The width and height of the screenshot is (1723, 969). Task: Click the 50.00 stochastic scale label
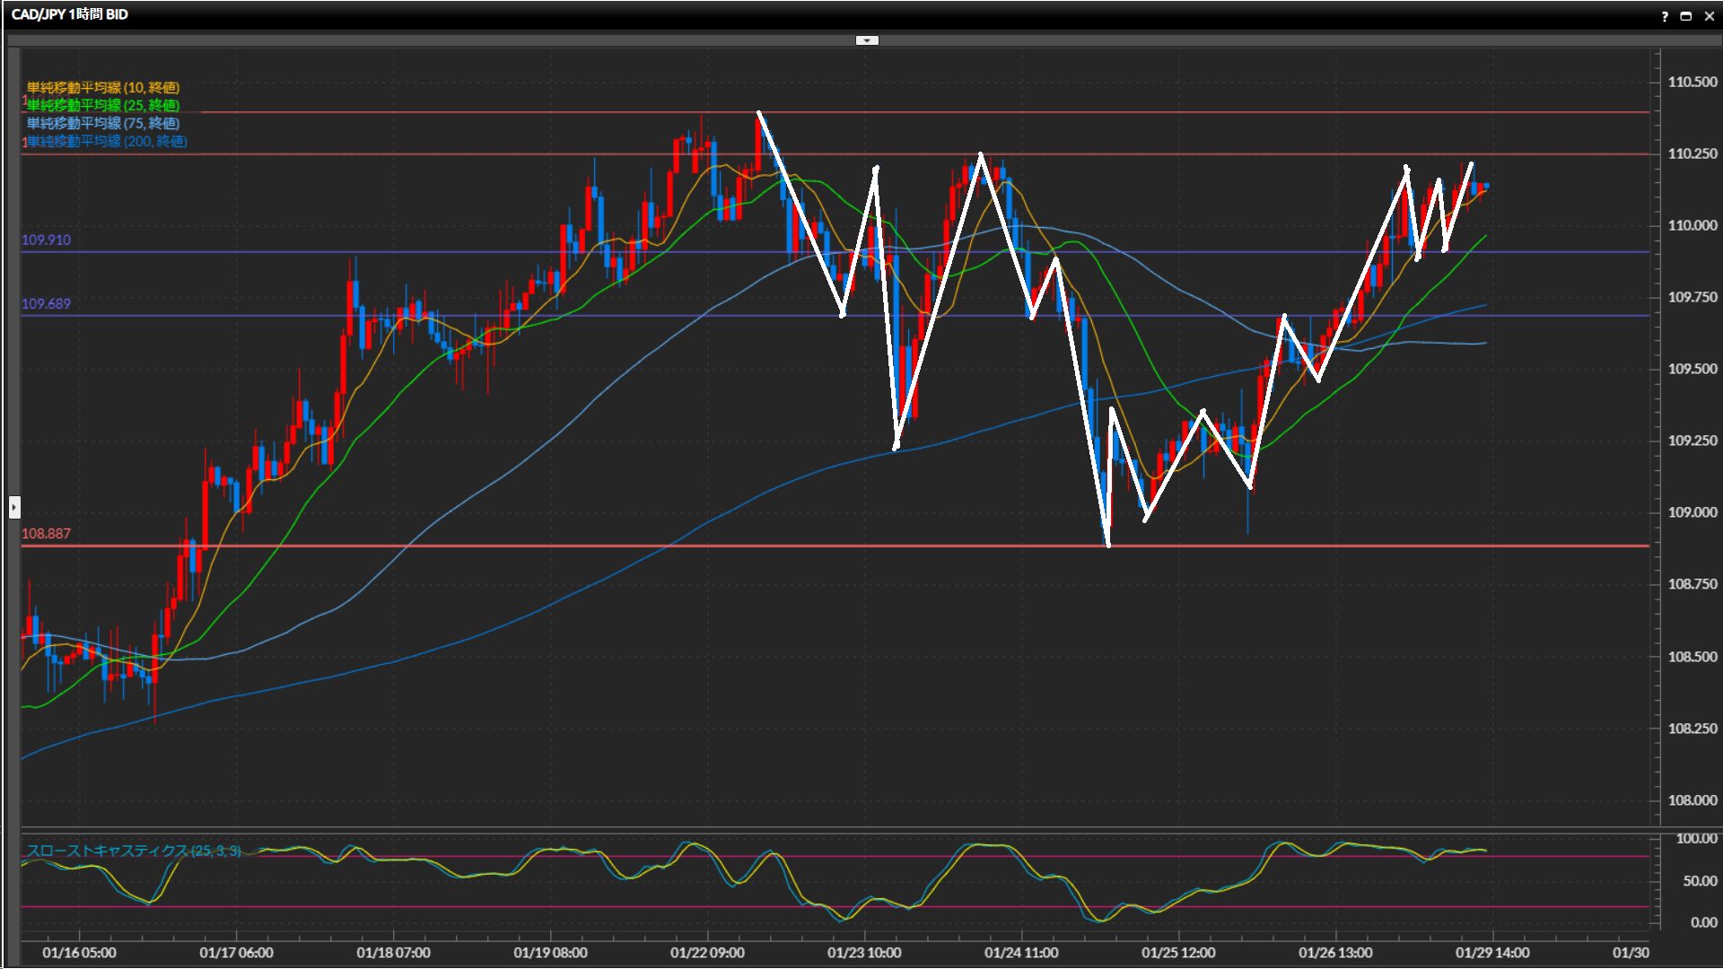click(x=1699, y=881)
